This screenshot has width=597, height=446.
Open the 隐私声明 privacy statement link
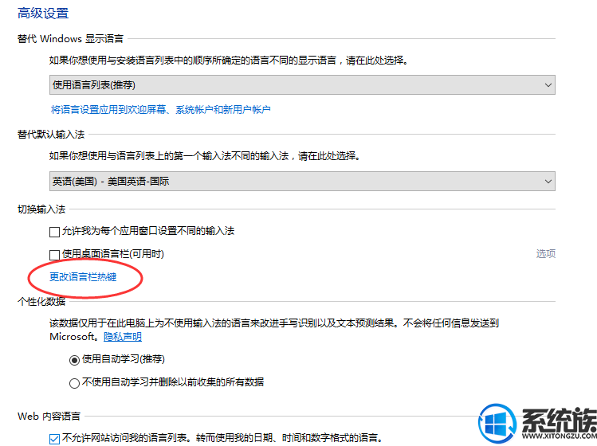[x=123, y=337]
